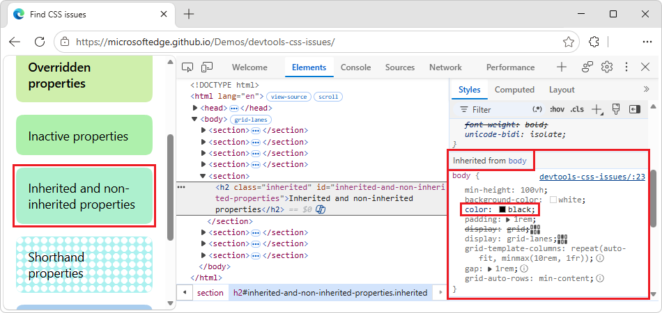Image resolution: width=662 pixels, height=313 pixels.
Task: Add page to favorites star
Action: click(568, 42)
